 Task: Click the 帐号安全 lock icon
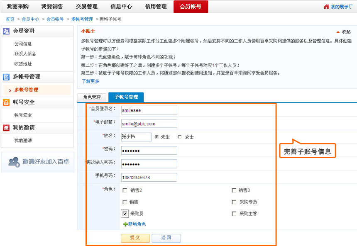[x=6, y=102]
